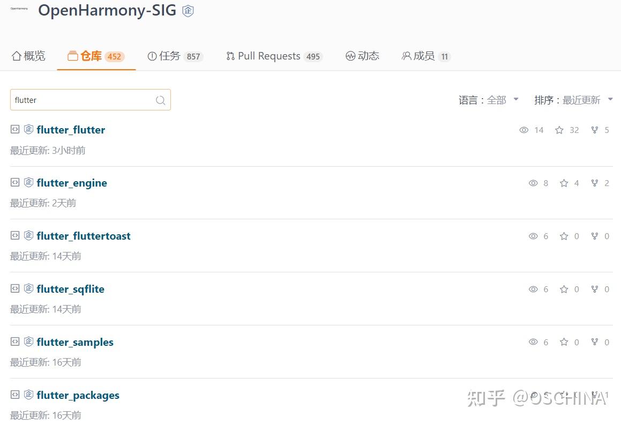Click the enterprise badge next to OpenHarmony-SIG title
621x423 pixels.
point(188,10)
